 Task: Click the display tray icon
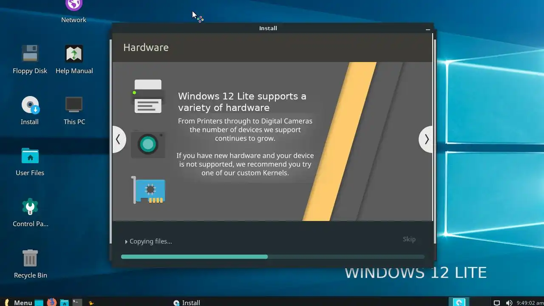pos(496,303)
